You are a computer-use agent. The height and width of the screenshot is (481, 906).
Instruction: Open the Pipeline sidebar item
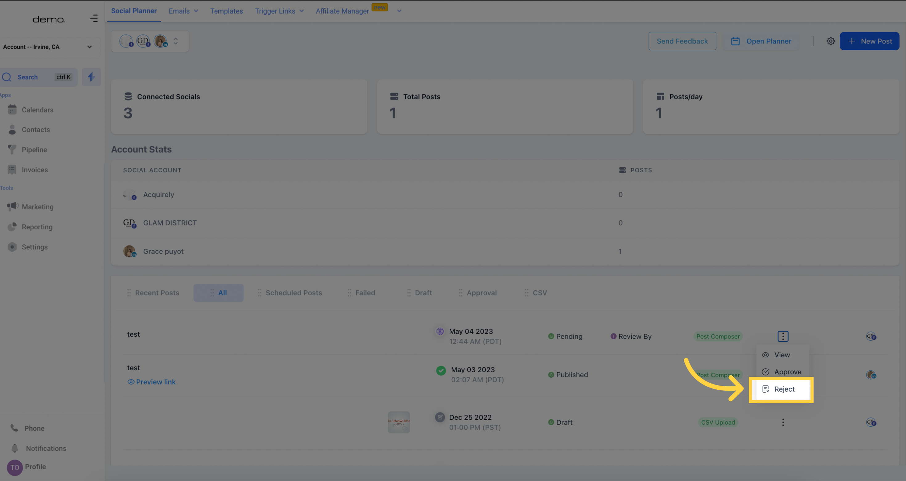[34, 150]
